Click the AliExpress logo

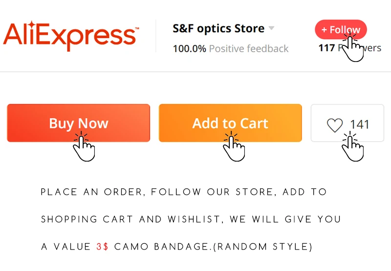71,36
